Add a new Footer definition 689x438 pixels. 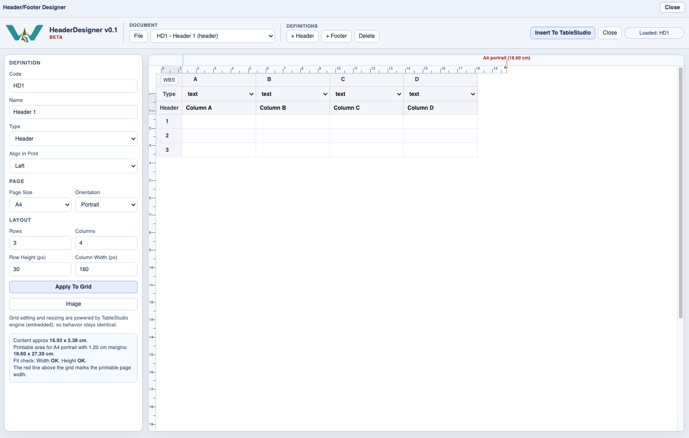[336, 36]
